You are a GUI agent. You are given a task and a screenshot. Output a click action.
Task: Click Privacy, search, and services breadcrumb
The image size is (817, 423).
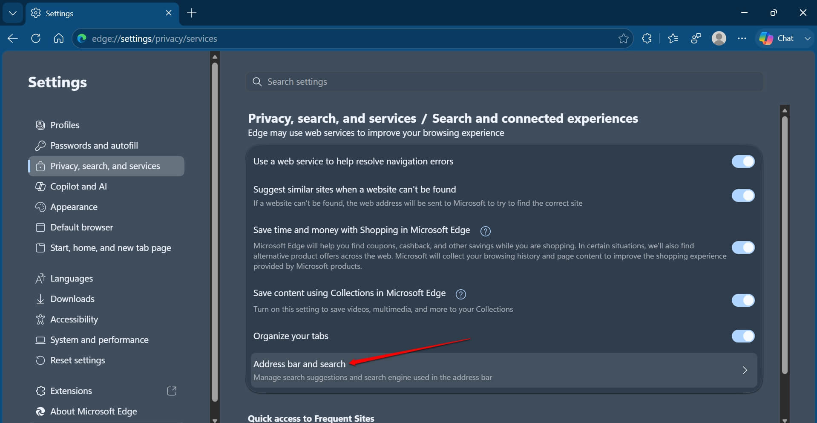coord(332,118)
